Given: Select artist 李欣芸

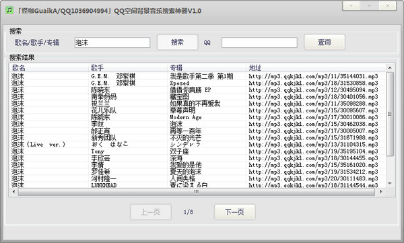Looking at the screenshot, I should click(100, 158).
